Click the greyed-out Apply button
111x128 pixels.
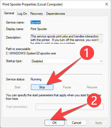click(99, 123)
